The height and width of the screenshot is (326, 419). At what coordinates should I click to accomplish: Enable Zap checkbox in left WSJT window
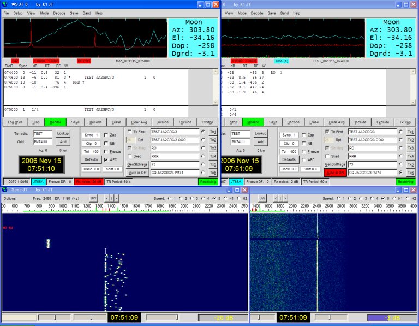(106, 135)
